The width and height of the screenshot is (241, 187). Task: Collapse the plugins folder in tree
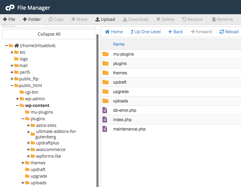(23, 119)
